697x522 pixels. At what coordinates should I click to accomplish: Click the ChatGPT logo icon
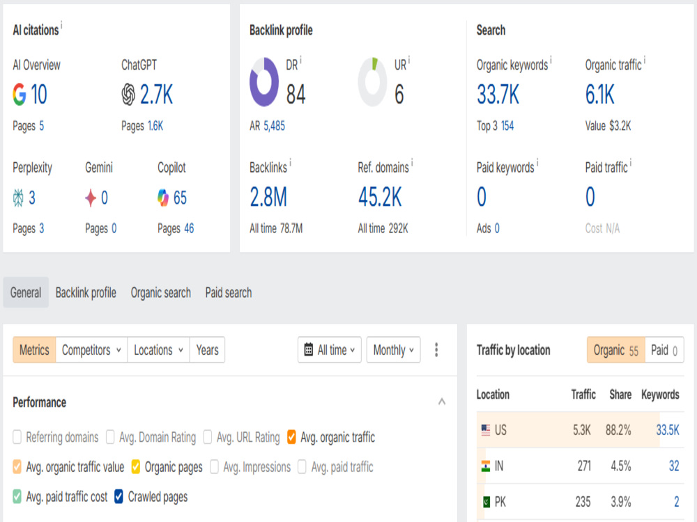tap(128, 95)
